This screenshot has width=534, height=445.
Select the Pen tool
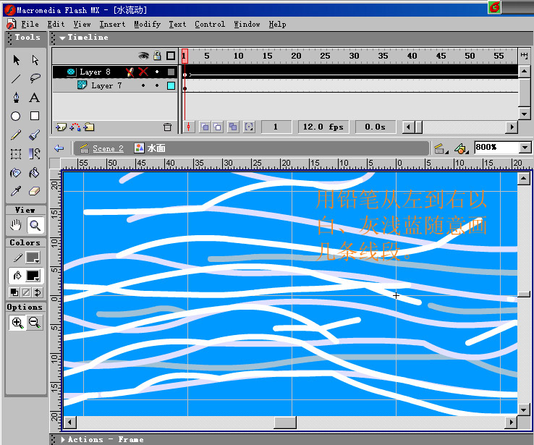pyautogui.click(x=16, y=98)
